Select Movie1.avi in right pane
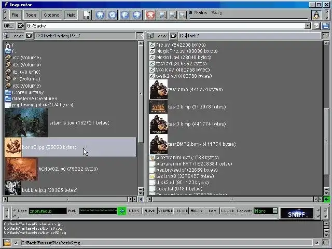Viewport: 332px width, 249px height. click(x=181, y=57)
